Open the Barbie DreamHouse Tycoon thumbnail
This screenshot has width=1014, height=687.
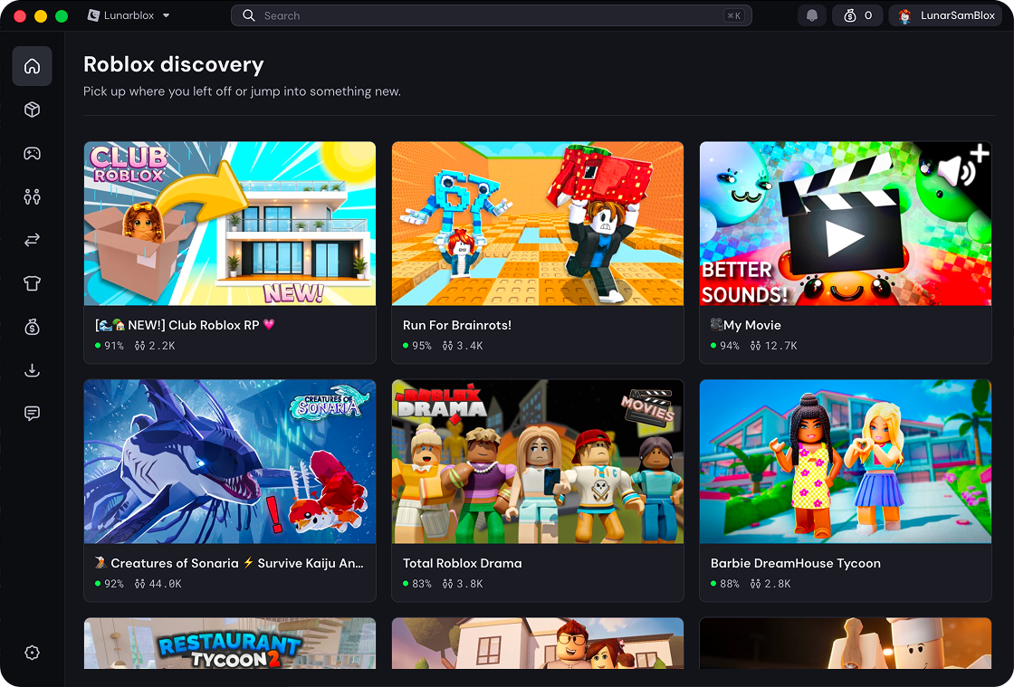tap(846, 462)
